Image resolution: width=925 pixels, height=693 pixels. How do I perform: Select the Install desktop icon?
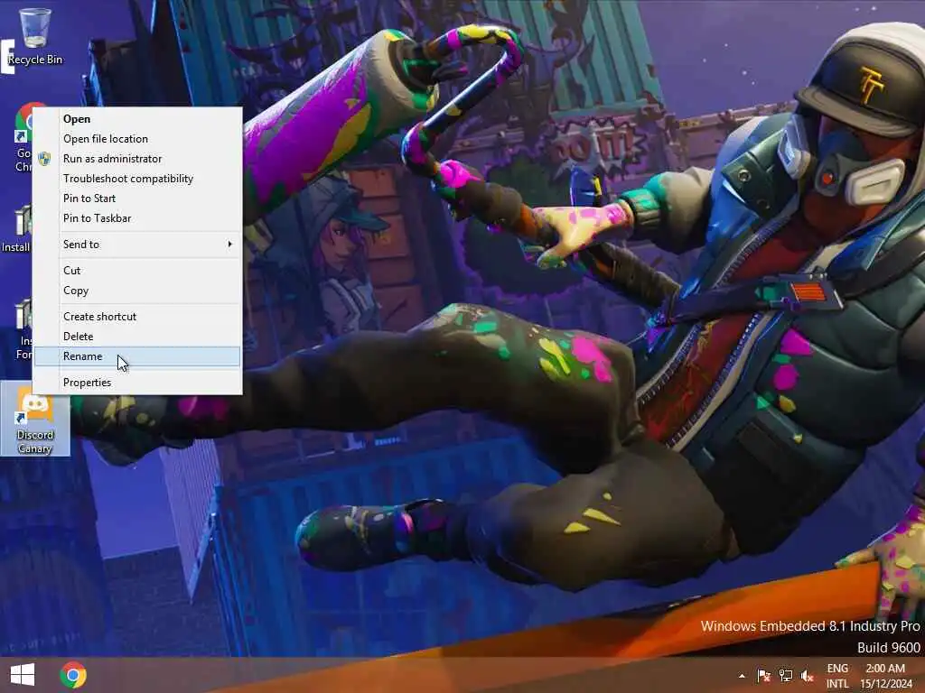click(x=16, y=228)
